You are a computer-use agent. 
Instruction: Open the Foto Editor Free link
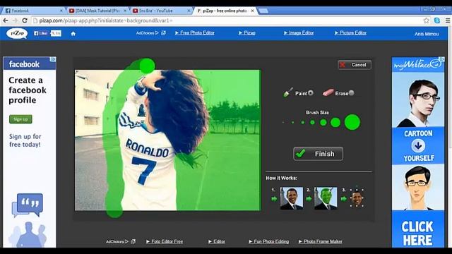click(x=165, y=241)
